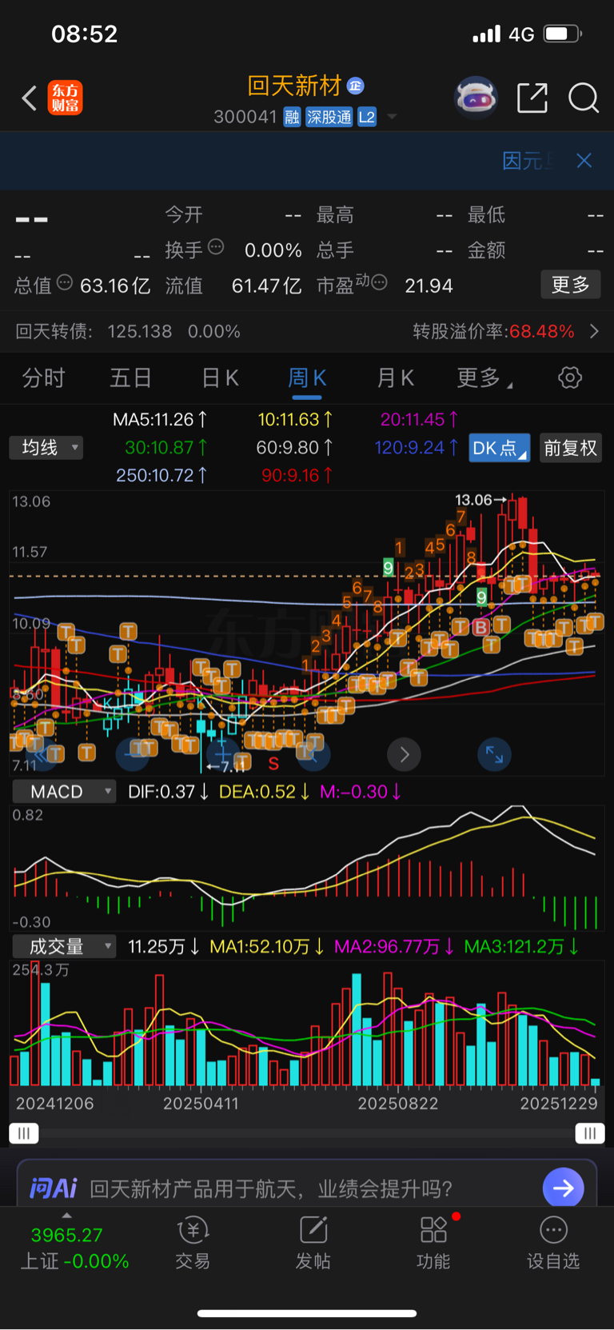This screenshot has width=614, height=1330.
Task: Switch to 五日 tab
Action: click(x=130, y=377)
